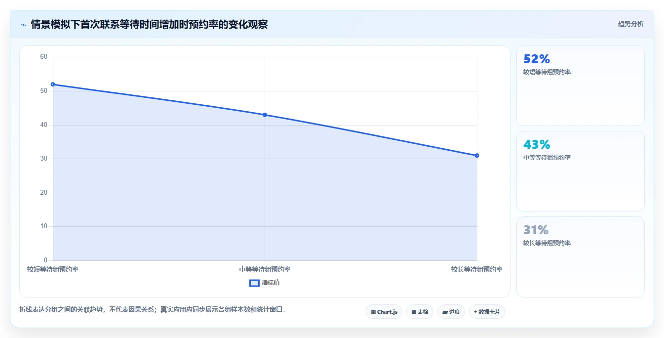Click the y-axis label 20
664x338 pixels.
[x=43, y=193]
